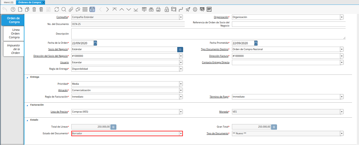The width and height of the screenshot is (359, 145).
Task: Open the Estado del Documento dropdown
Action: 181,133
